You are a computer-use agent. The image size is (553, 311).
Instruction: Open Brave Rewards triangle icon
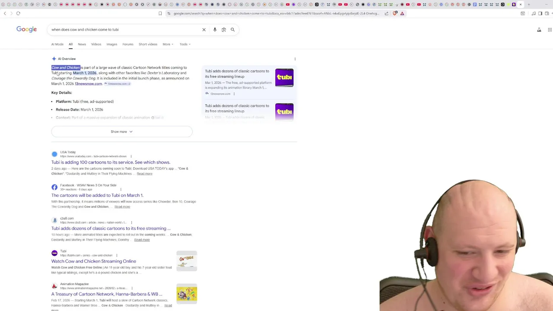[x=402, y=13]
